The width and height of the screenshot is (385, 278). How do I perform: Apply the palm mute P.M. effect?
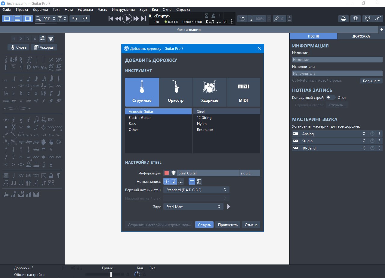pyautogui.click(x=51, y=119)
